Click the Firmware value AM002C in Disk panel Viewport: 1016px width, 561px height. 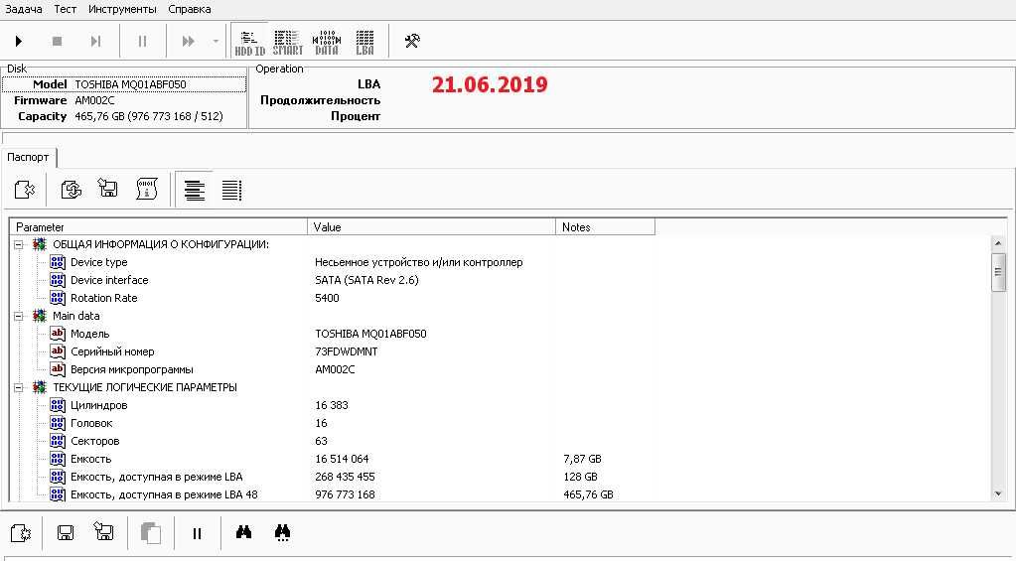tap(94, 100)
